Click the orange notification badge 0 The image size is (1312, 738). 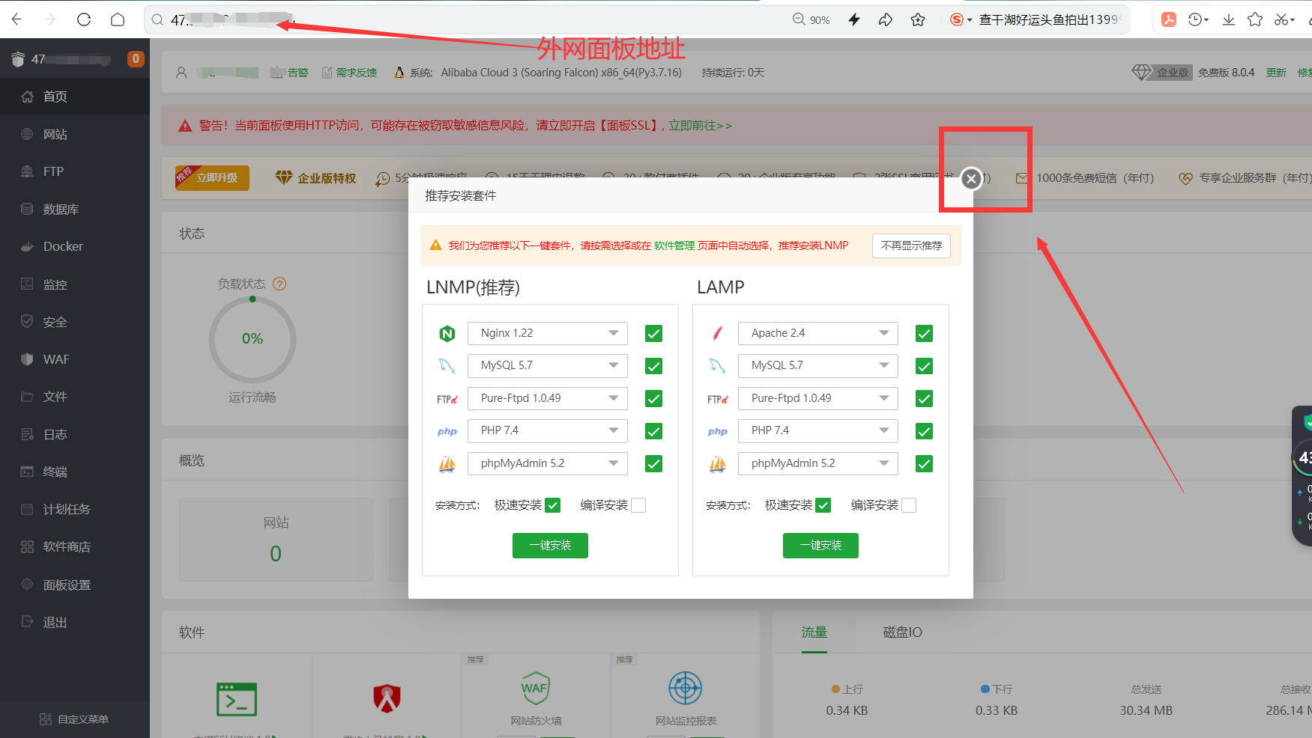point(136,58)
